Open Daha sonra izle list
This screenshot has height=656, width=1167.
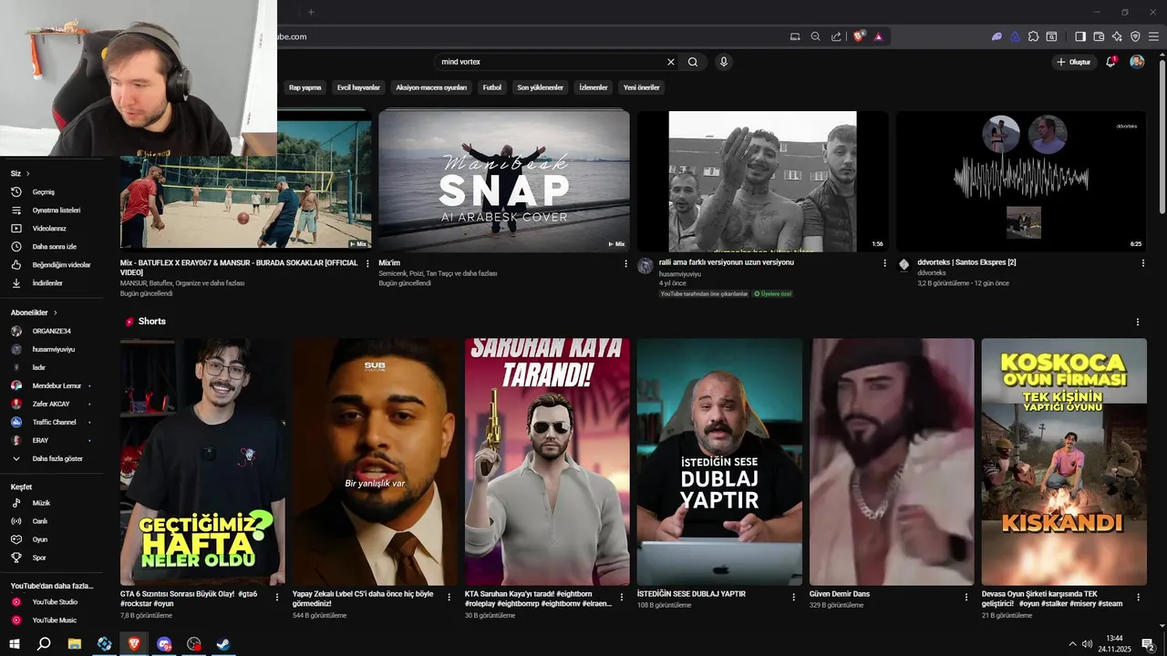click(x=55, y=247)
